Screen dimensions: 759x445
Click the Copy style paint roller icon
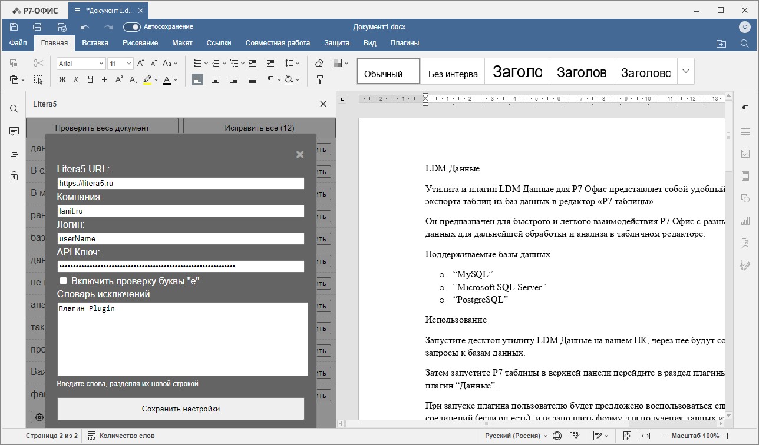(319, 79)
